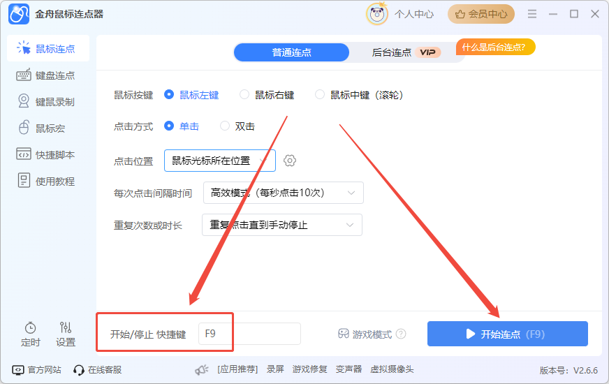Toggle 游戏模式 game mode
The image size is (609, 384).
pyautogui.click(x=365, y=334)
